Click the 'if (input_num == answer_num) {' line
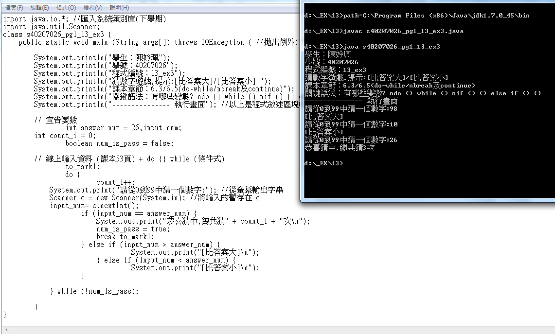Image resolution: width=555 pixels, height=334 pixels. pos(139,214)
